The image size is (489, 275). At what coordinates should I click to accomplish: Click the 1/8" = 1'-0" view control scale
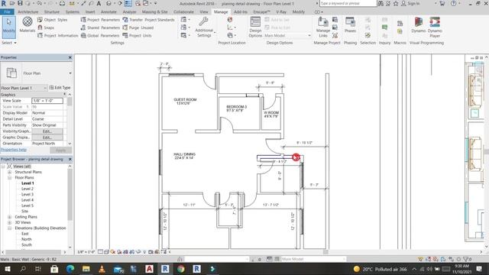[86, 251]
